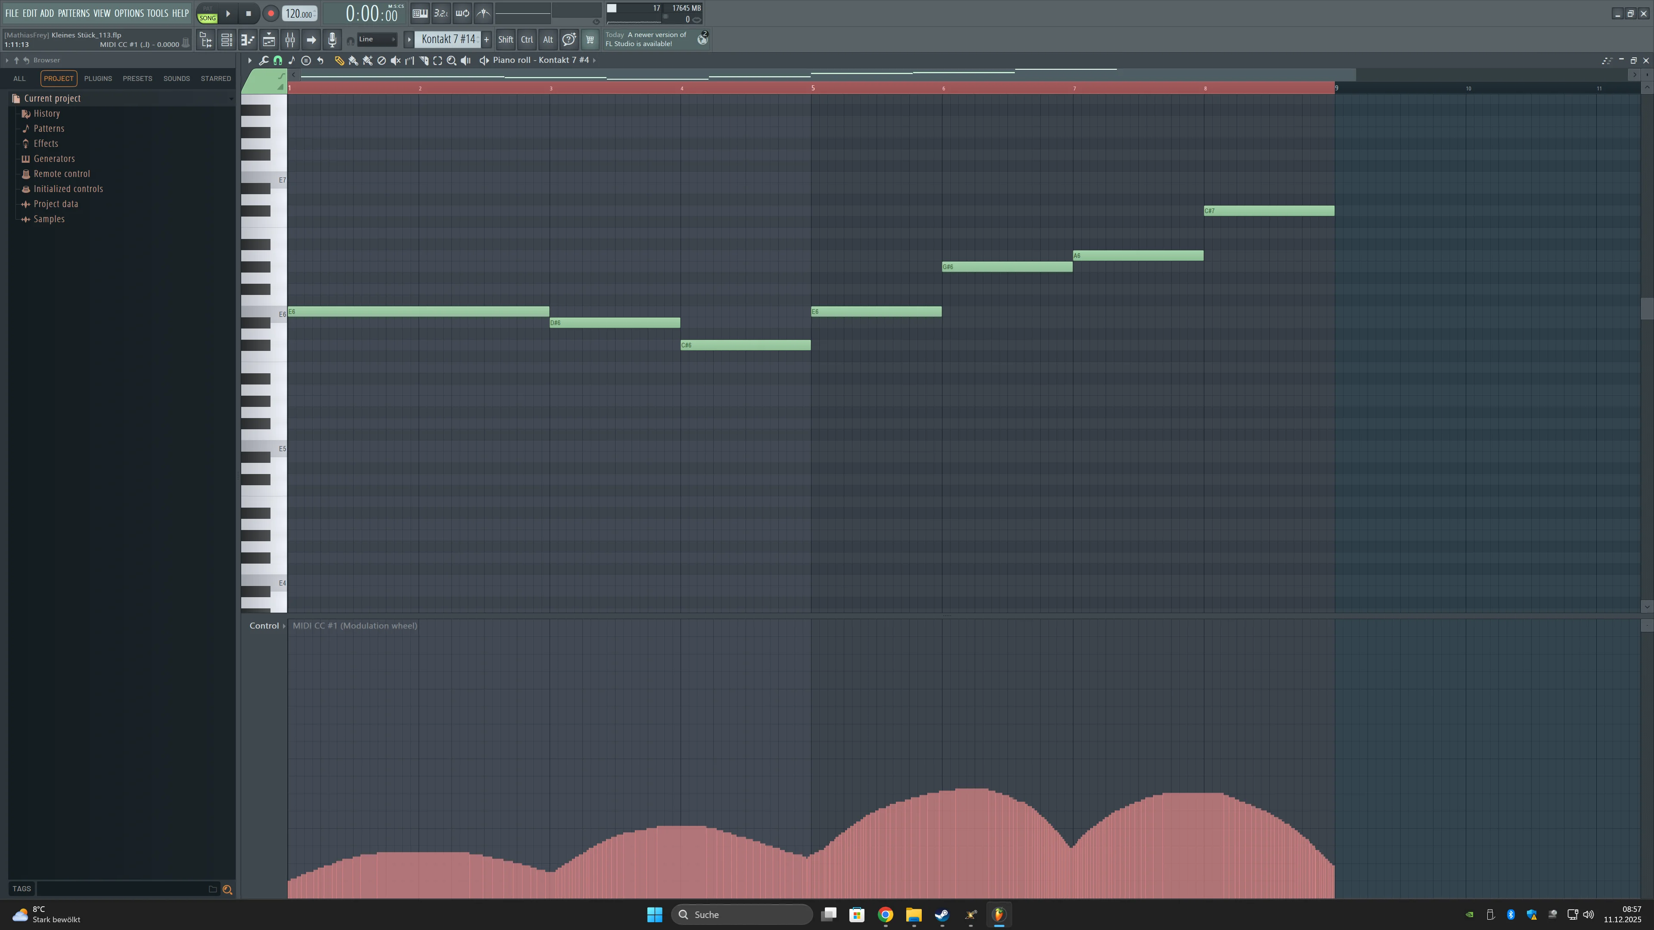Select the Mute tool in piano roll toolbar
1654x930 pixels.
(x=395, y=60)
